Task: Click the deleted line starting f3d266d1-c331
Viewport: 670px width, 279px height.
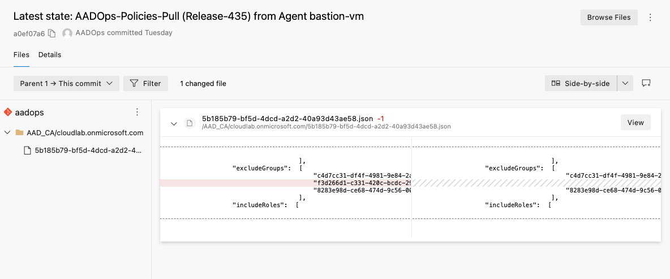Action: point(285,183)
